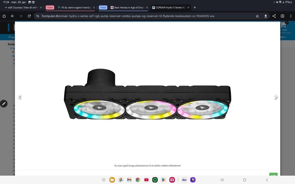Add a new tab
This screenshot has height=184, width=295.
195,7
